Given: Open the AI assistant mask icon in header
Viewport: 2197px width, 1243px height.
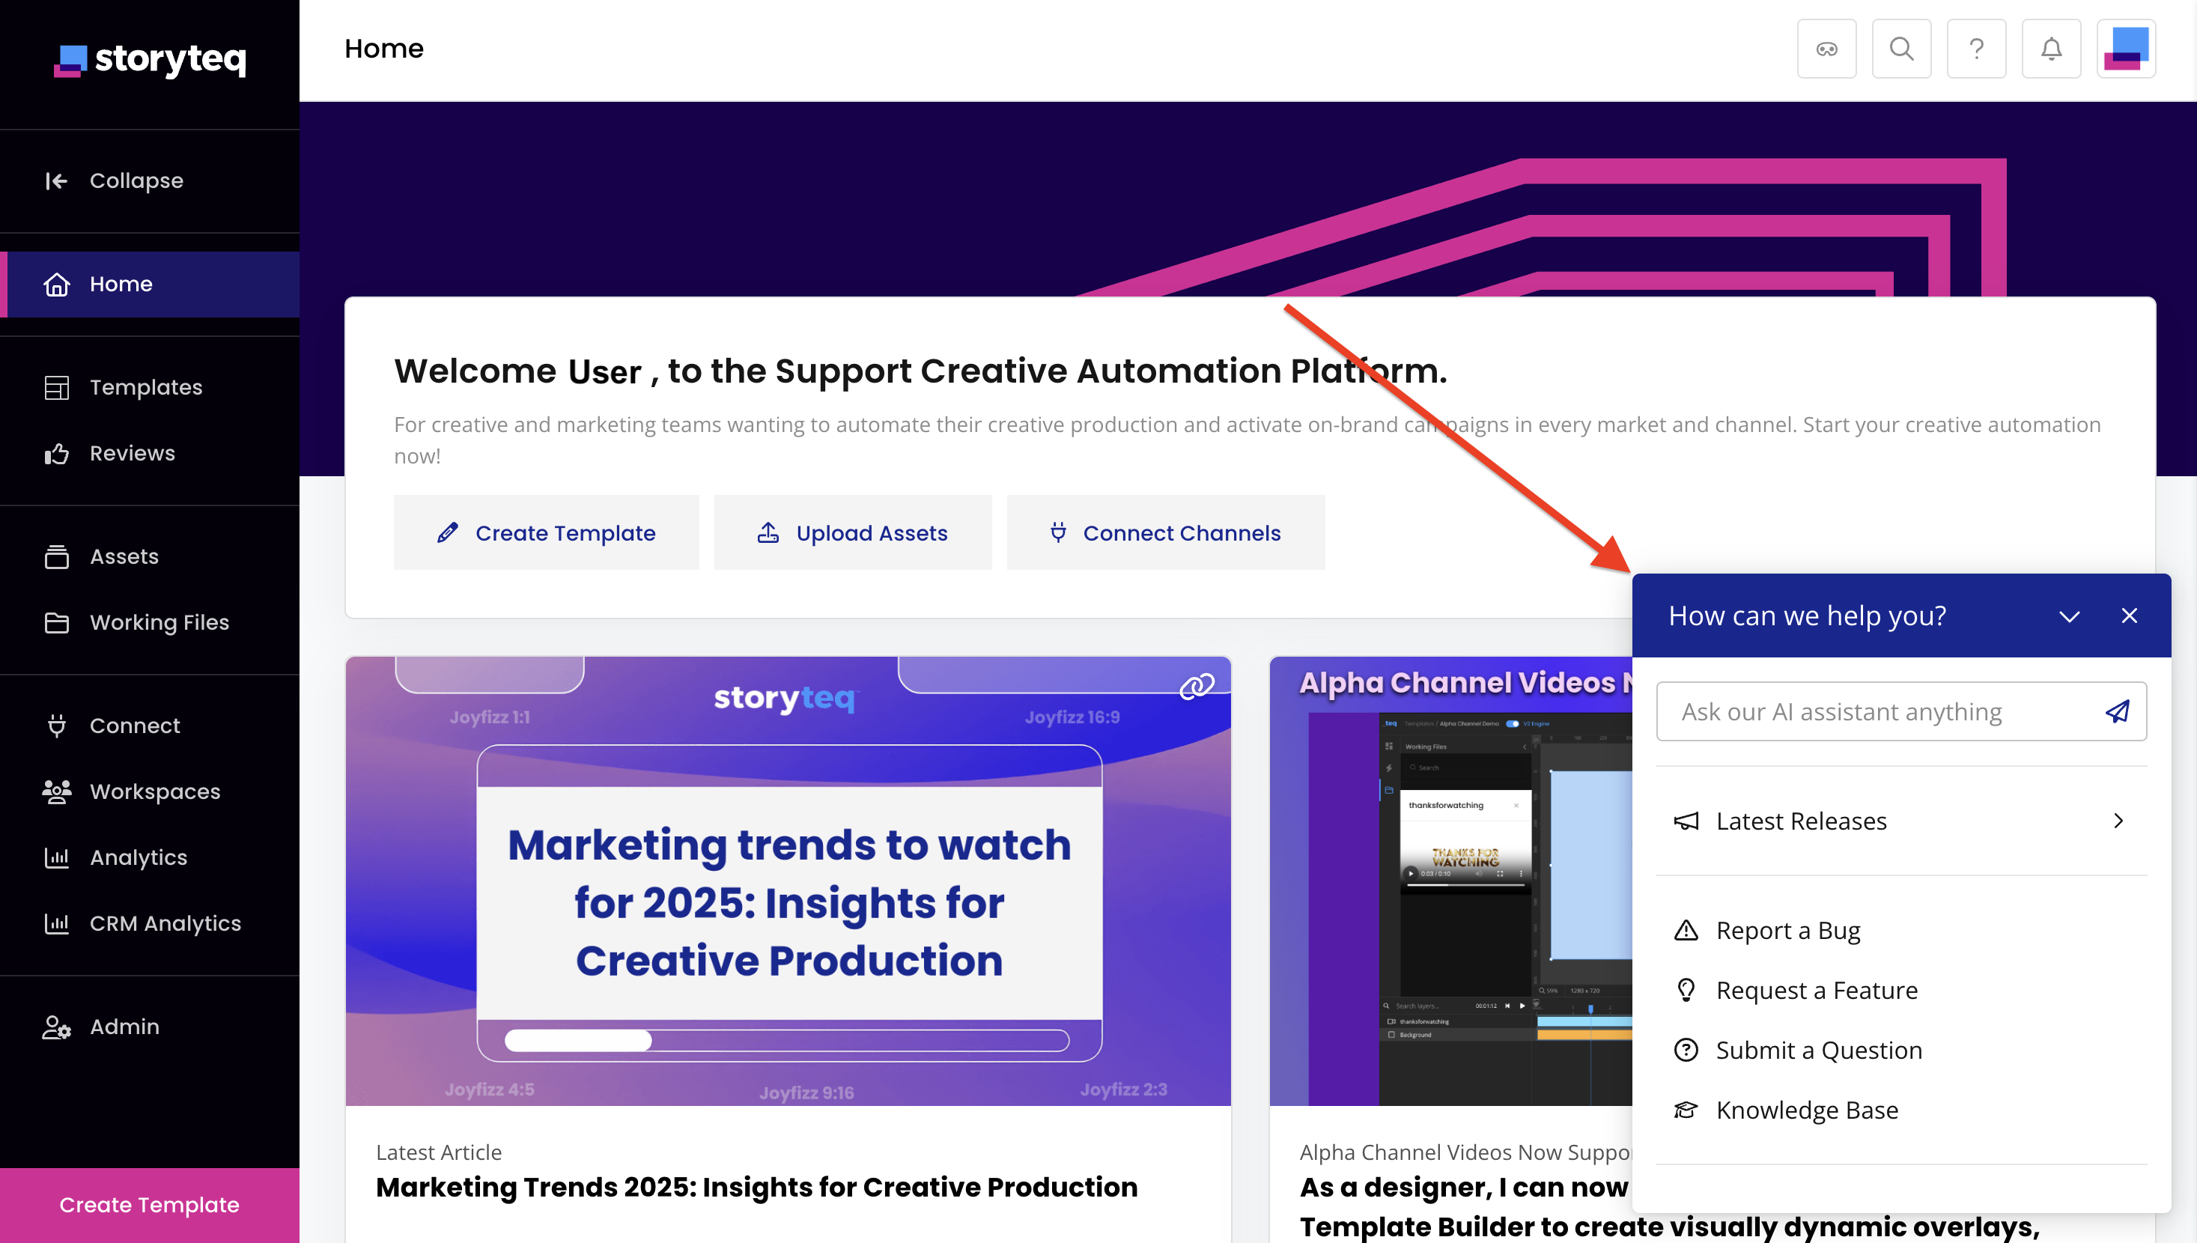Looking at the screenshot, I should tap(1826, 49).
